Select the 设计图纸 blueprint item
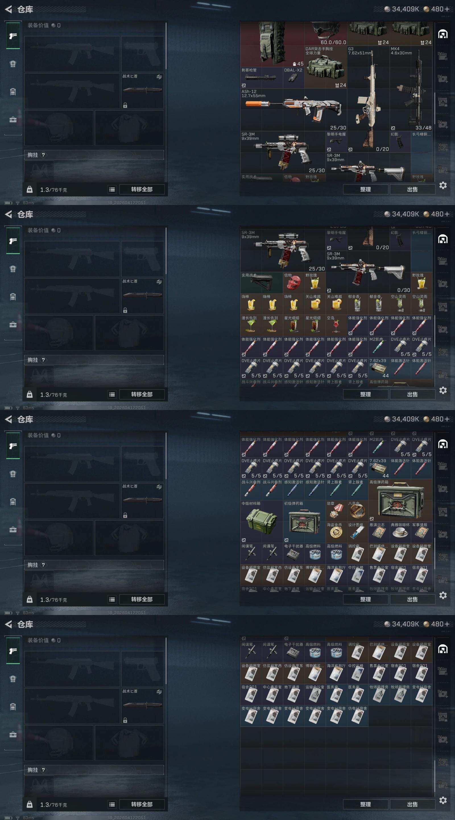455x820 pixels. tap(357, 532)
